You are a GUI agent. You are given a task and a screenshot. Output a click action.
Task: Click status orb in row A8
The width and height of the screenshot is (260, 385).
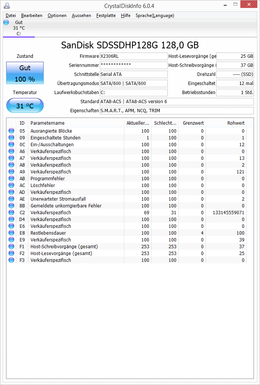[x=11, y=165]
